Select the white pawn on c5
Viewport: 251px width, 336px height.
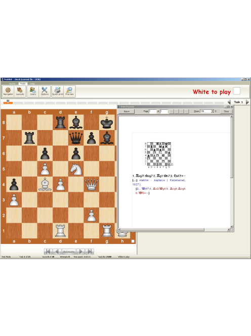pyautogui.click(x=45, y=169)
